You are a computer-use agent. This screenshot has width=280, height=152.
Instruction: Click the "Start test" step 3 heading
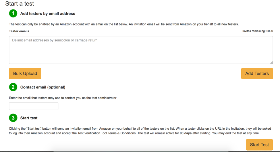[x=29, y=118]
